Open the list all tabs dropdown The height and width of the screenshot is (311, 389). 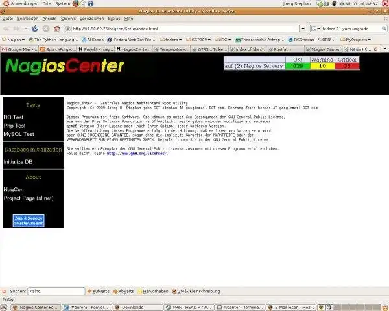[x=384, y=49]
